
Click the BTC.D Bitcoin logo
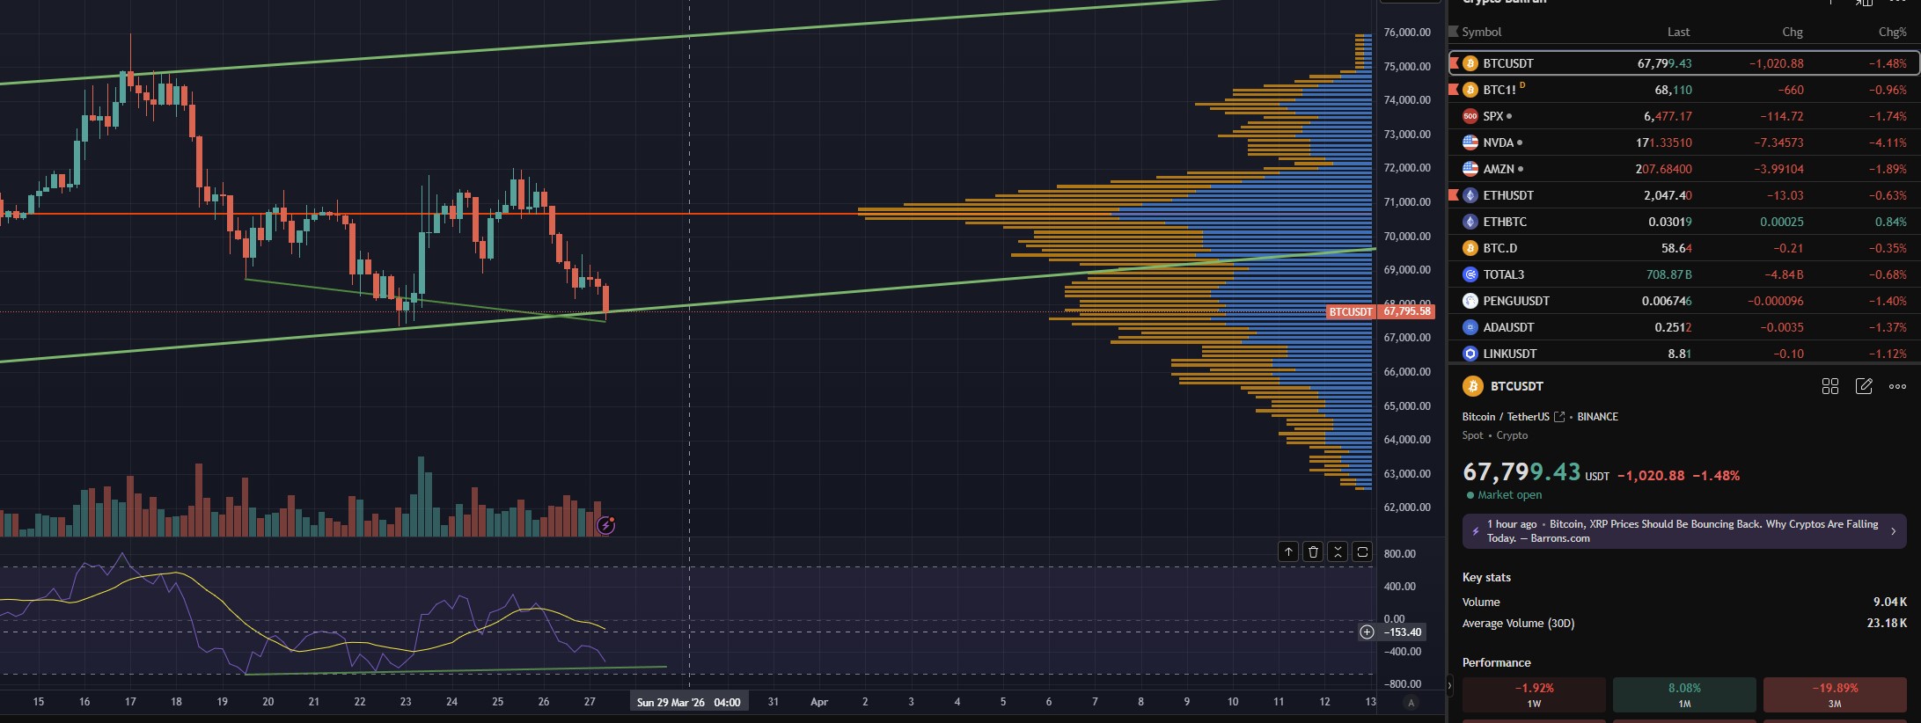1470,248
